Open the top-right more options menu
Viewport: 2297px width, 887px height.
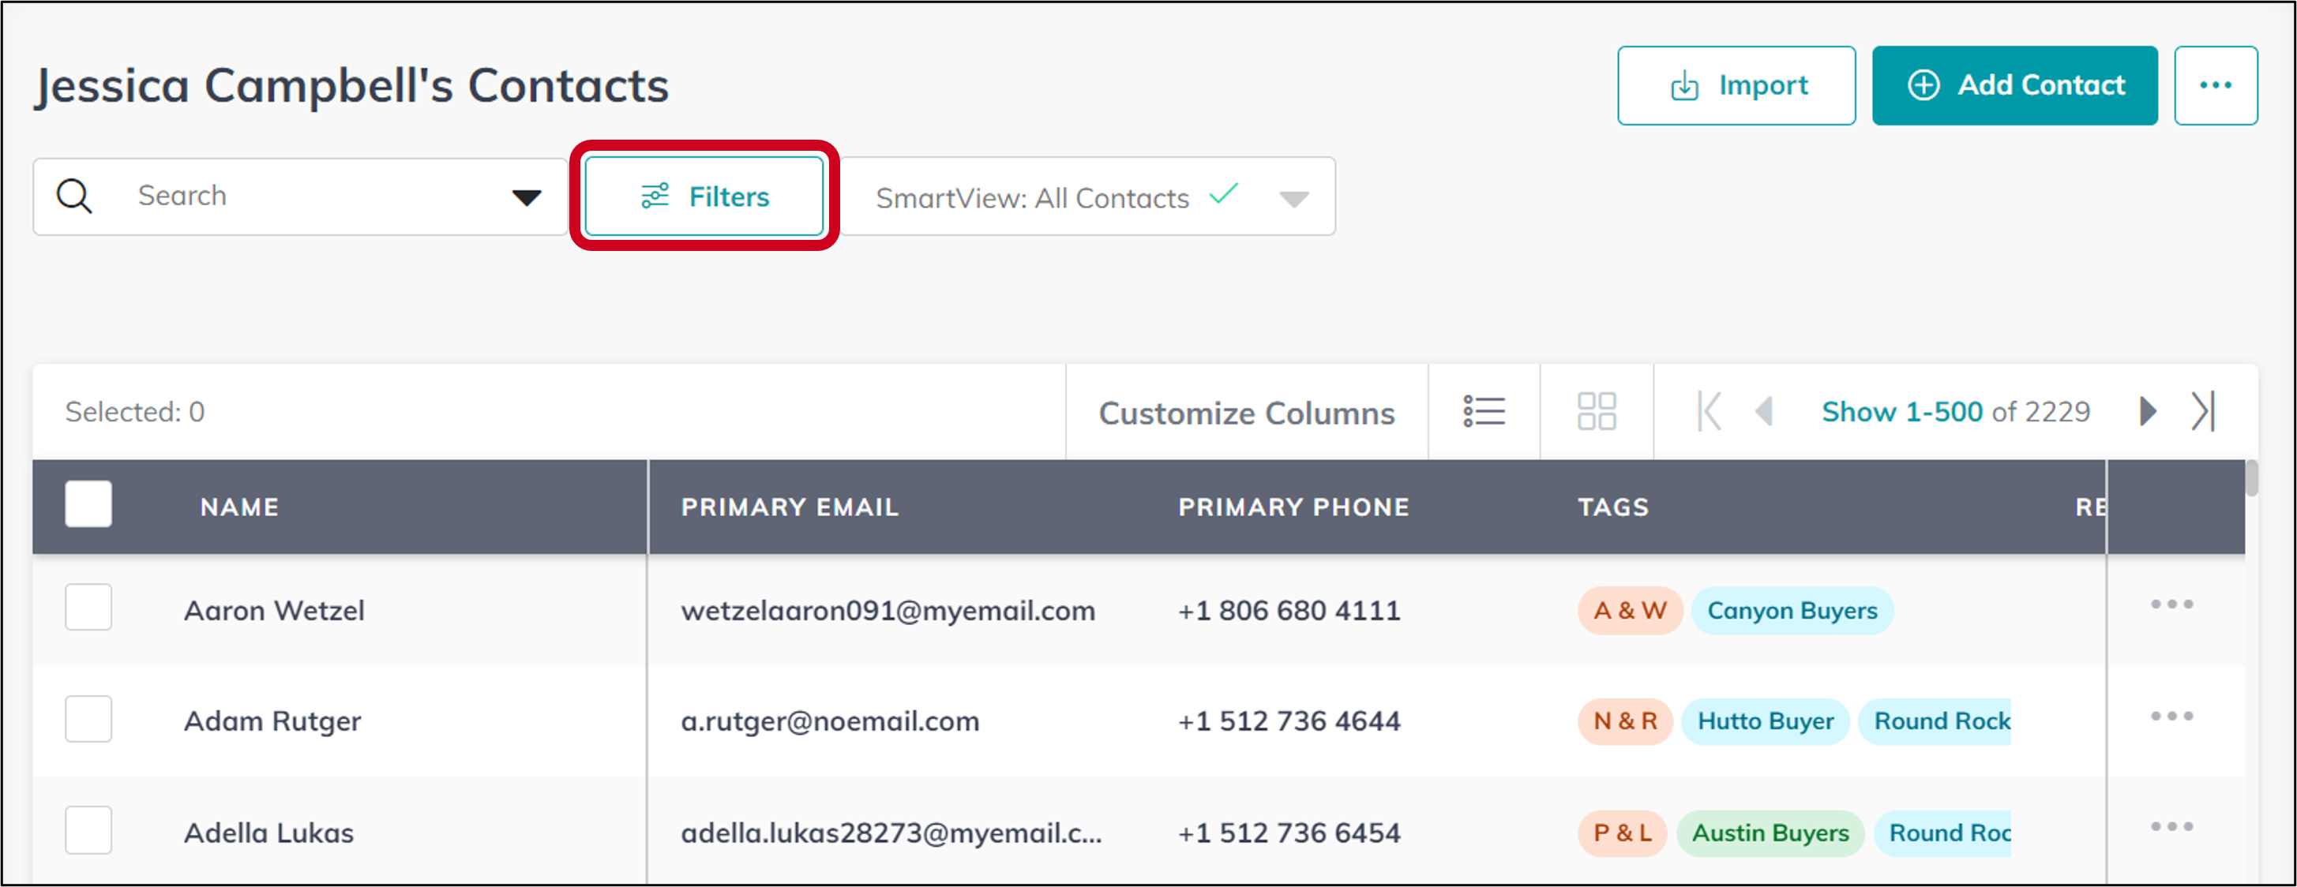(2216, 85)
